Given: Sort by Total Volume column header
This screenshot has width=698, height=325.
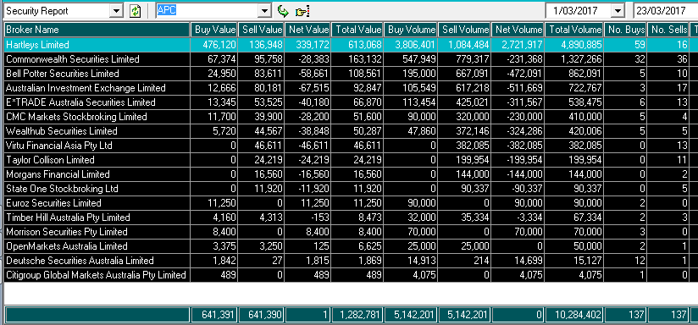Looking at the screenshot, I should (x=574, y=30).
